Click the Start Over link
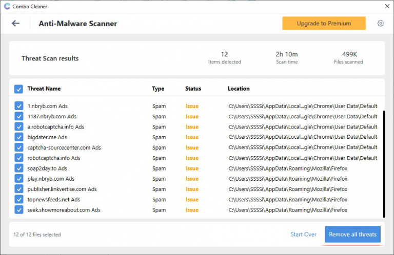 [x=303, y=235]
